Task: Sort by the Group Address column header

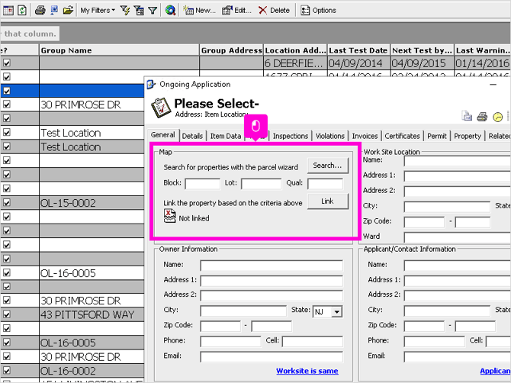Action: (x=231, y=50)
